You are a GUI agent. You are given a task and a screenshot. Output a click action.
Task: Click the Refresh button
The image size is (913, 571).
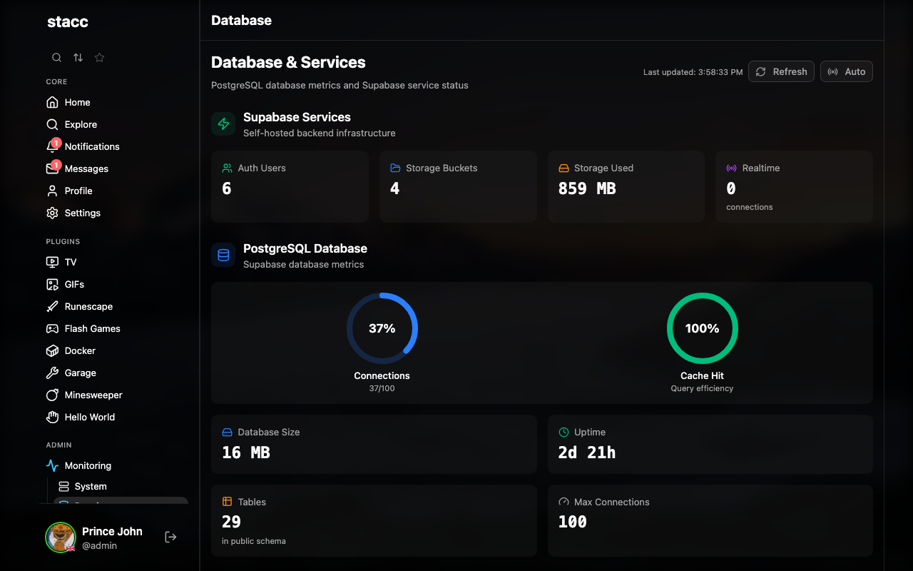(781, 71)
